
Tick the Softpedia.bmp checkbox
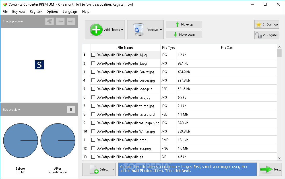(93, 140)
